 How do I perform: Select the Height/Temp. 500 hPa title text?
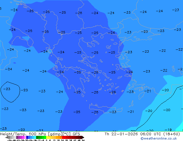pos(23,134)
